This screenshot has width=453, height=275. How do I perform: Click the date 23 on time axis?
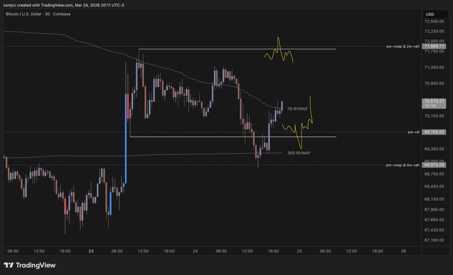91,251
